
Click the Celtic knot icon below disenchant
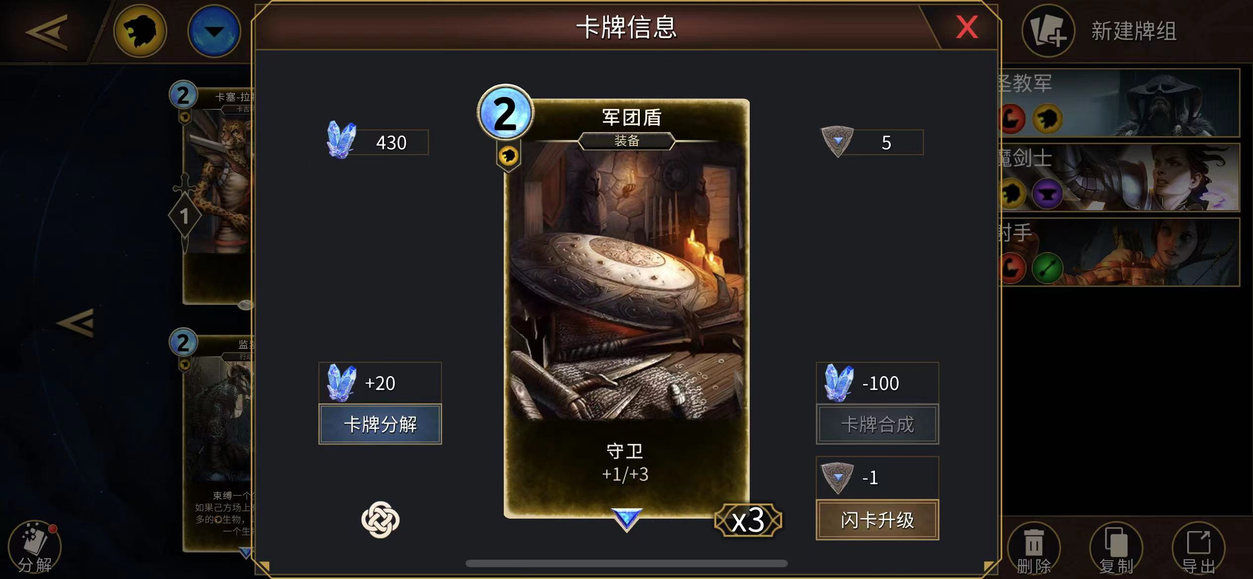click(x=380, y=520)
